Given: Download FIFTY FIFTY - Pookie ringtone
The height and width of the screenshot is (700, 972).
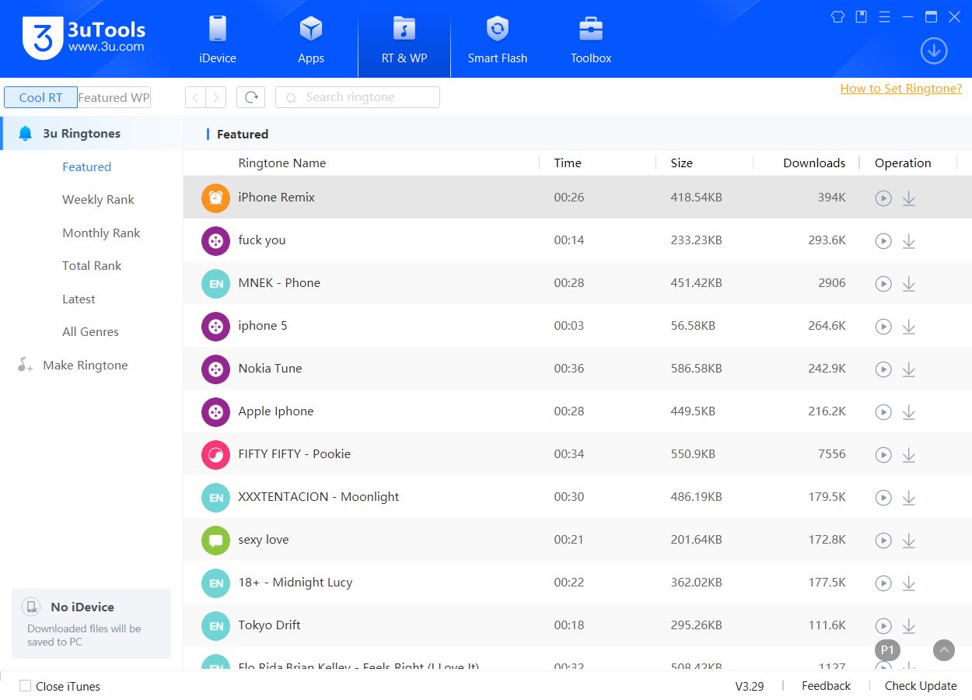Looking at the screenshot, I should click(909, 455).
